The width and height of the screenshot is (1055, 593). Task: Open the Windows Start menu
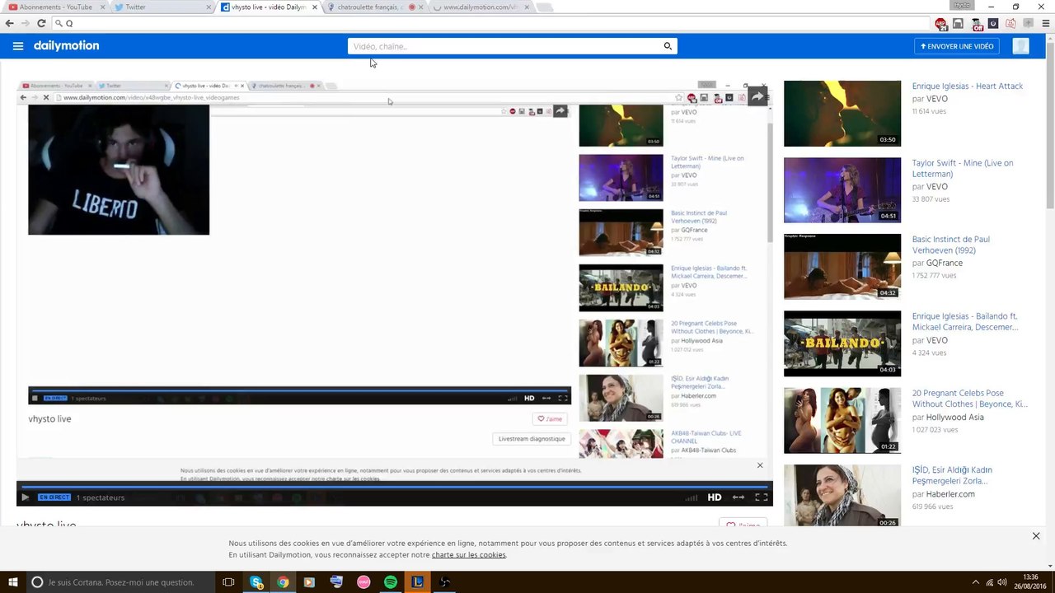(x=13, y=582)
